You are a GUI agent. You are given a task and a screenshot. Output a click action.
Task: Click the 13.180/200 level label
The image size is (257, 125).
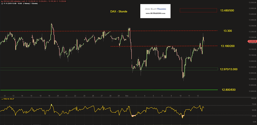click(228, 46)
